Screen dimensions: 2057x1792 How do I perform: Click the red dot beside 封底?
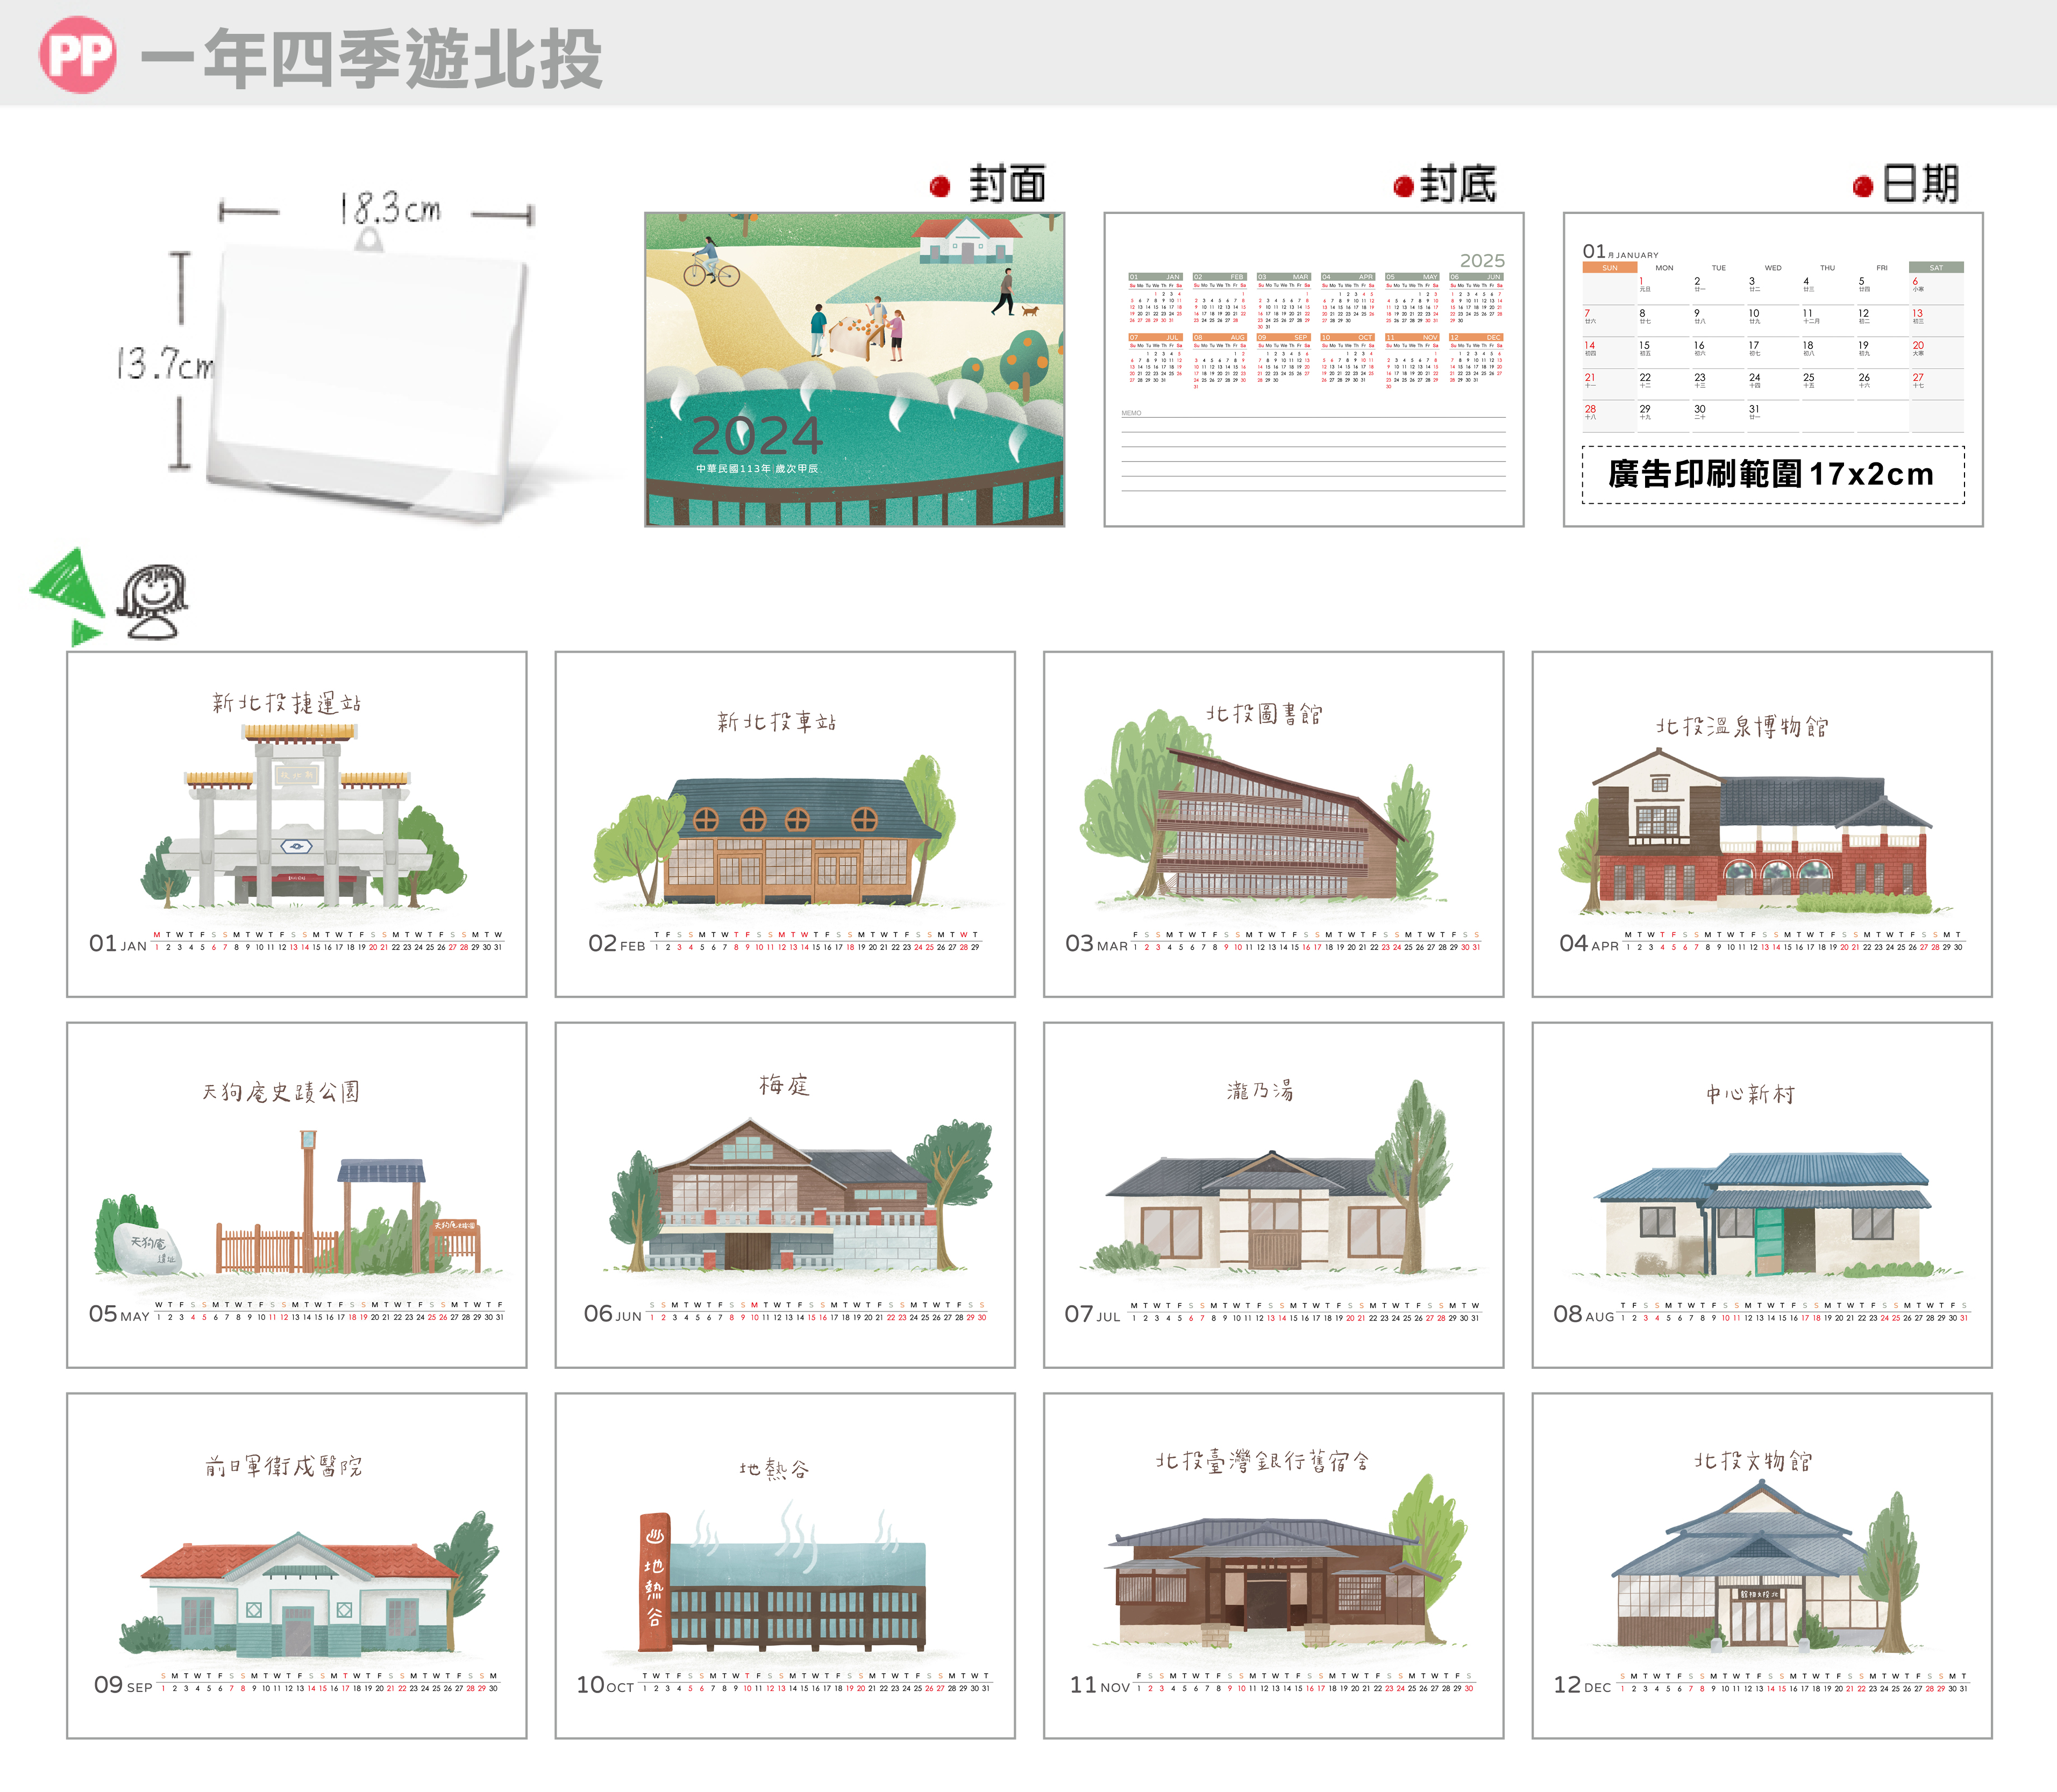point(1403,186)
